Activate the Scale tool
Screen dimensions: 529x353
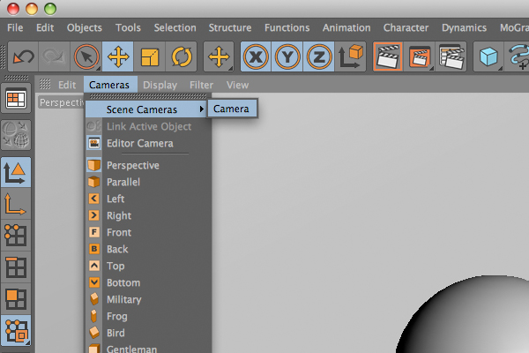pyautogui.click(x=150, y=56)
